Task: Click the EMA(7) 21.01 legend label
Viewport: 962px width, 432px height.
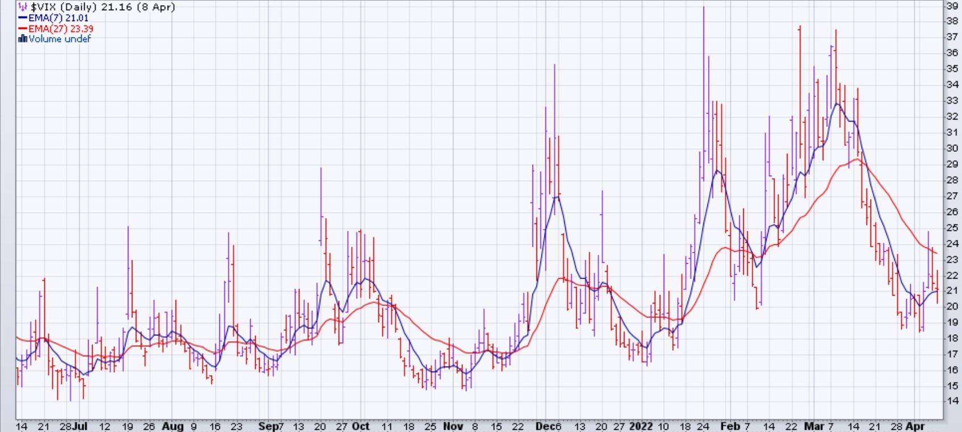Action: pos(59,18)
